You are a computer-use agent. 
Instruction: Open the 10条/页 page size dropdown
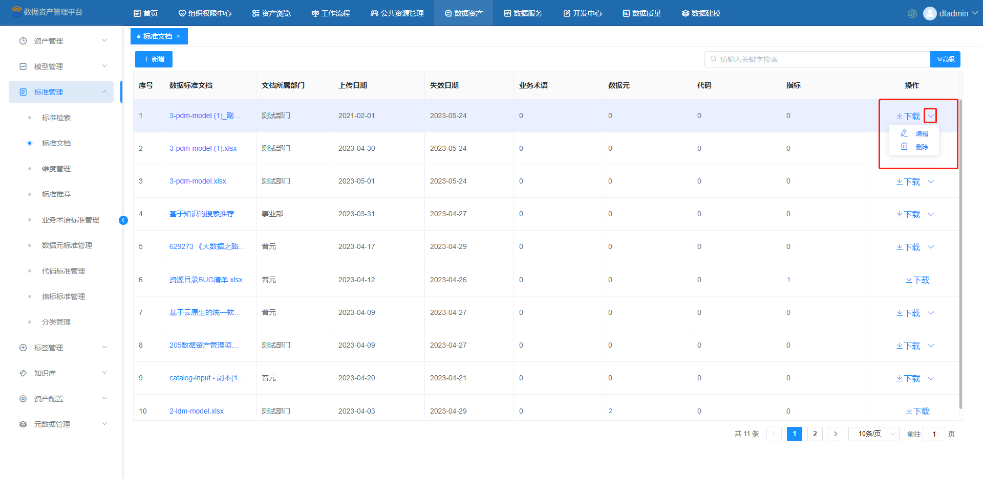tap(873, 434)
